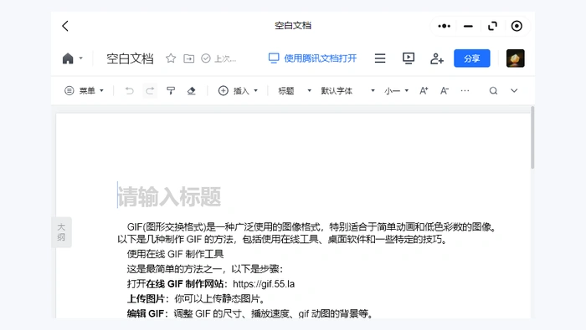This screenshot has height=330, width=586.
Task: Open the user avatar thumbnail
Action: point(516,58)
